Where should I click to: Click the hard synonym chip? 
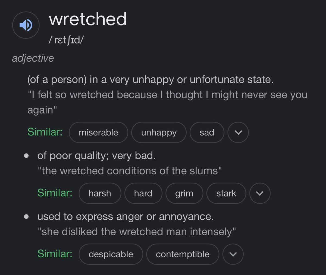pyautogui.click(x=143, y=193)
